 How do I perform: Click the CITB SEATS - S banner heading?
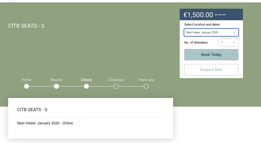click(x=26, y=26)
